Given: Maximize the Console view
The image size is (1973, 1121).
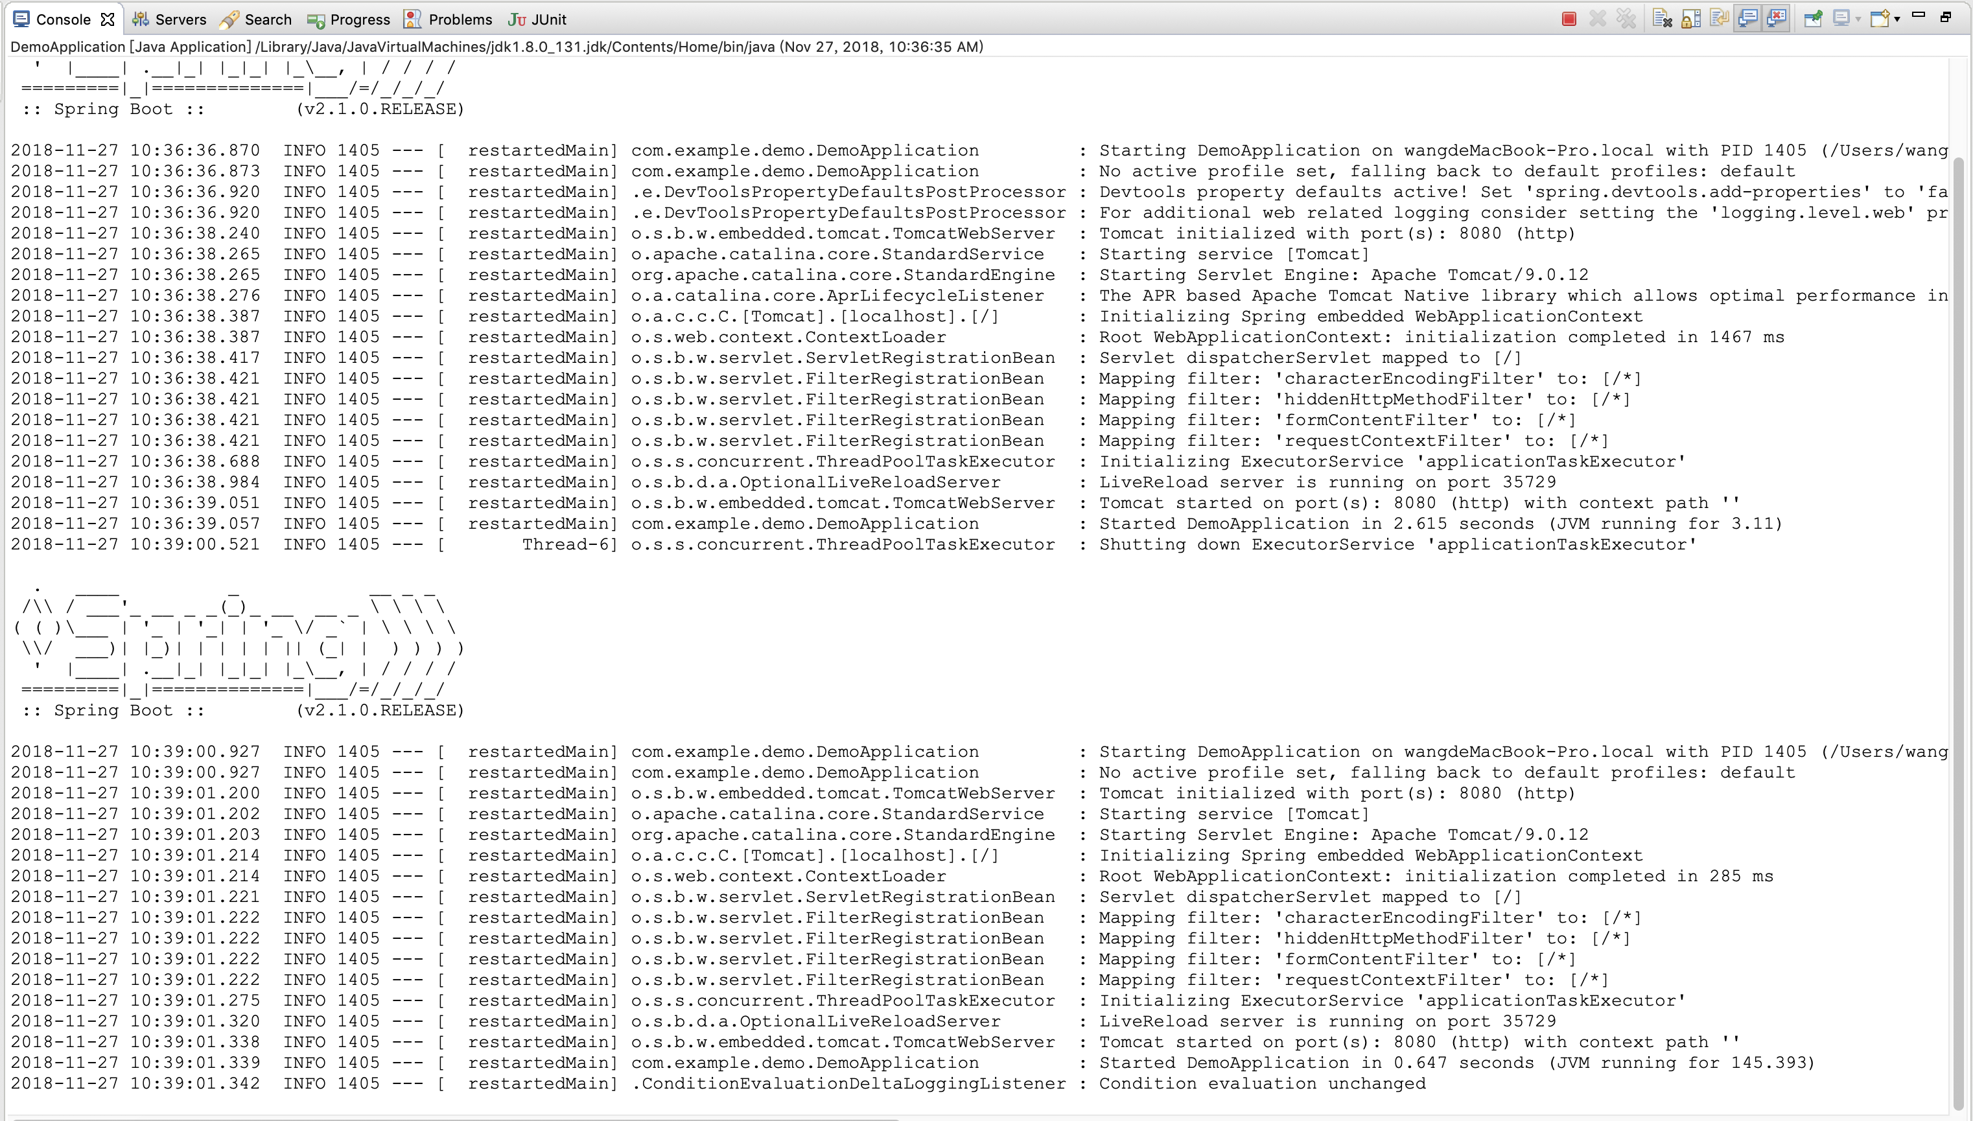Looking at the screenshot, I should (1947, 19).
